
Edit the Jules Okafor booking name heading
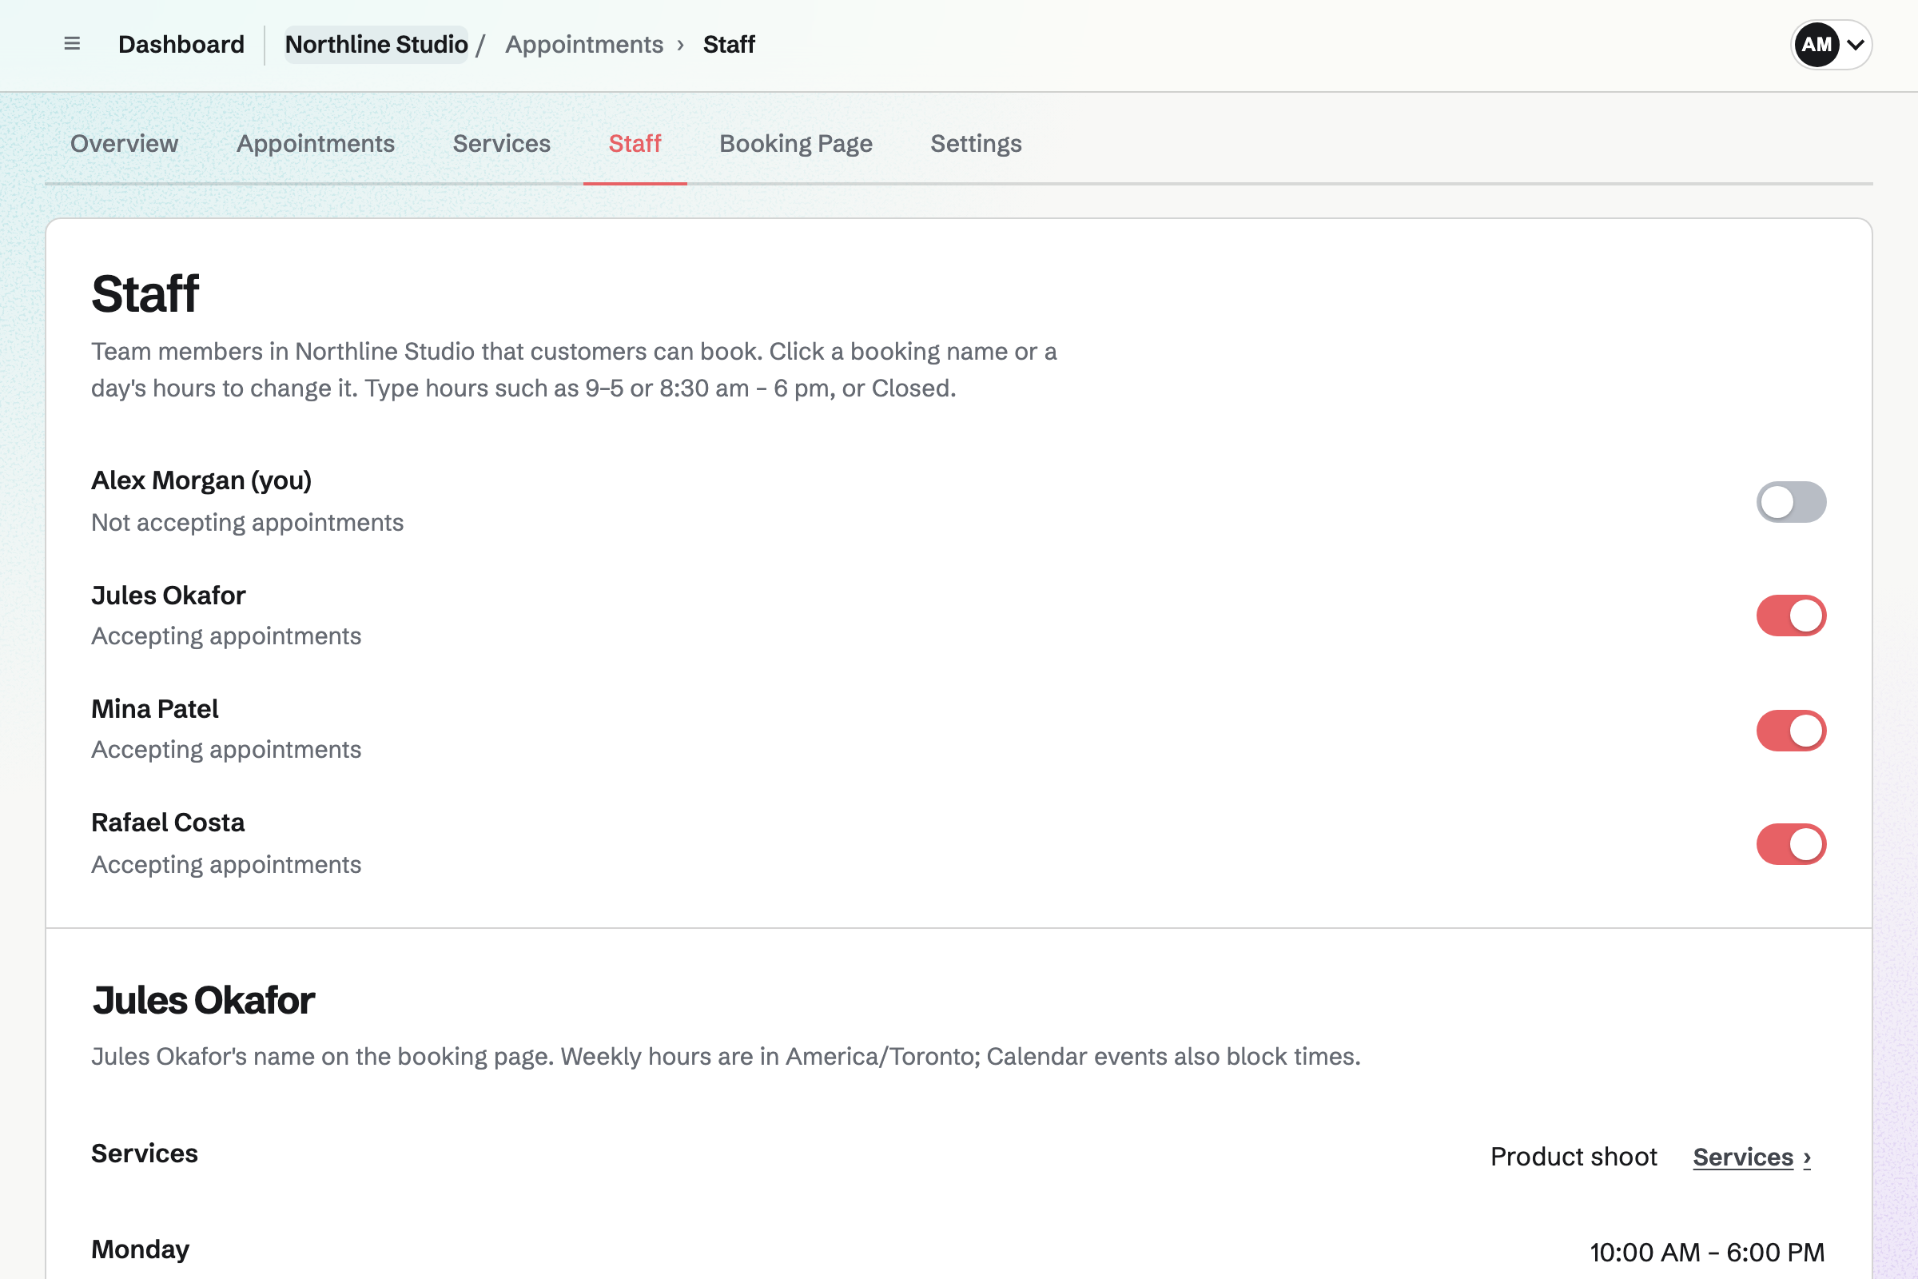204,1000
